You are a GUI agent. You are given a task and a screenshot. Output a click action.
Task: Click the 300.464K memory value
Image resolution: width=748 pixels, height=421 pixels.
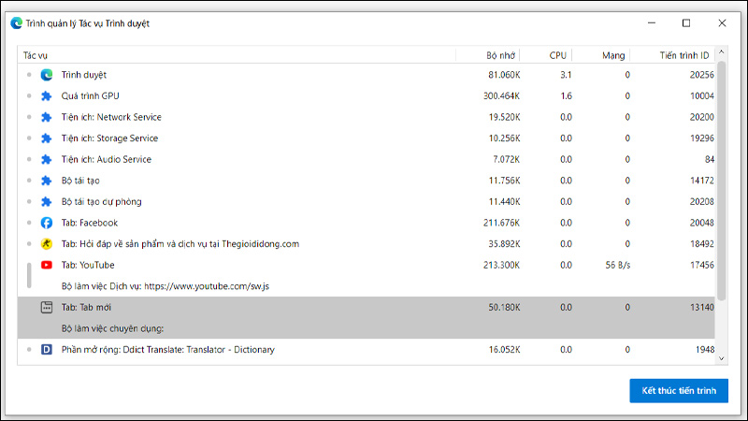pos(501,96)
